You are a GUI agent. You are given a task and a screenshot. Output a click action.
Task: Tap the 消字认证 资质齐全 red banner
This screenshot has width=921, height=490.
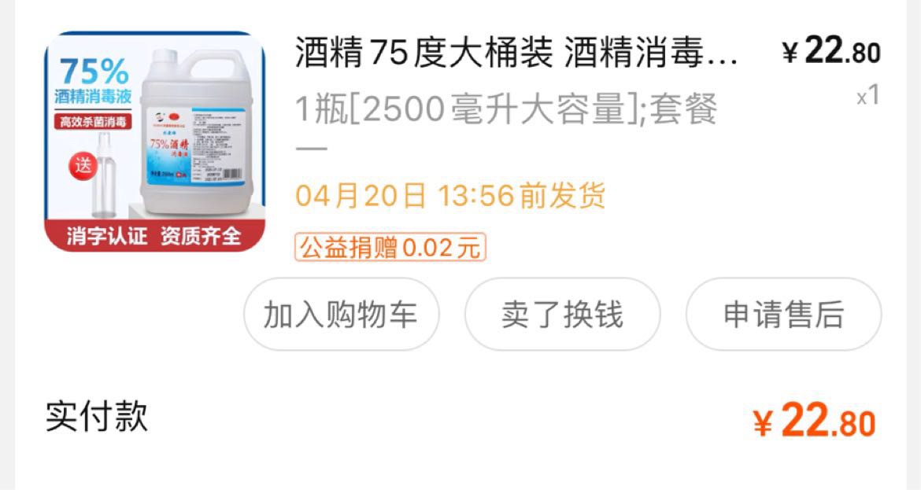click(x=154, y=236)
